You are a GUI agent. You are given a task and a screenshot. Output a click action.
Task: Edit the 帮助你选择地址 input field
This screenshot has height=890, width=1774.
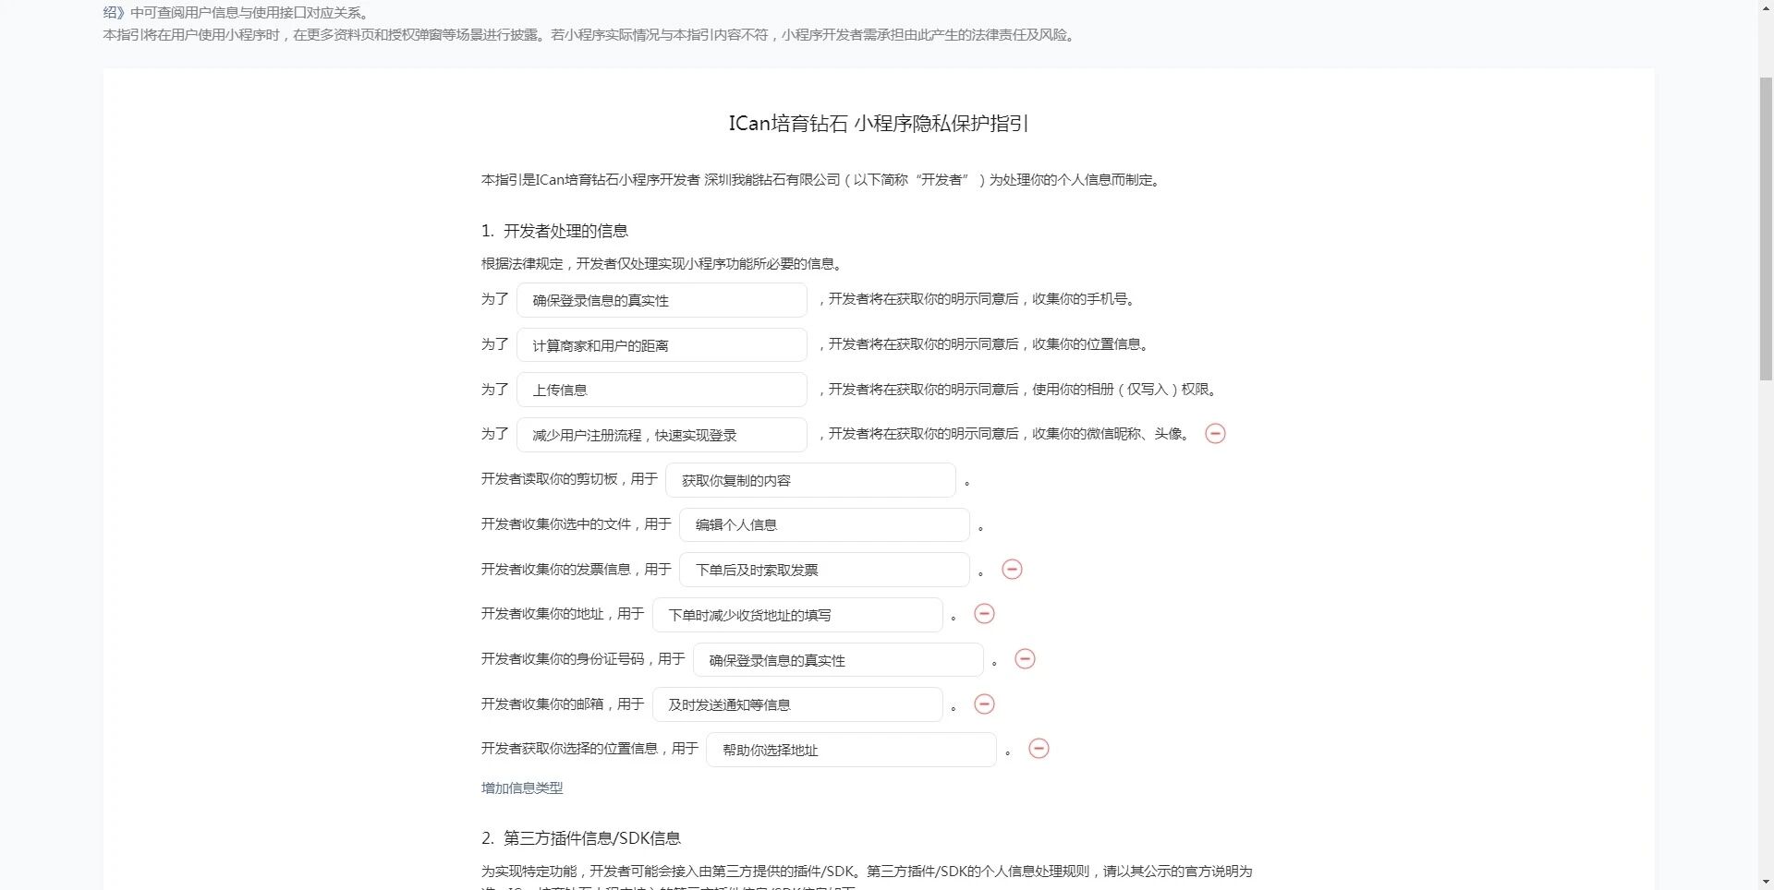(x=851, y=750)
